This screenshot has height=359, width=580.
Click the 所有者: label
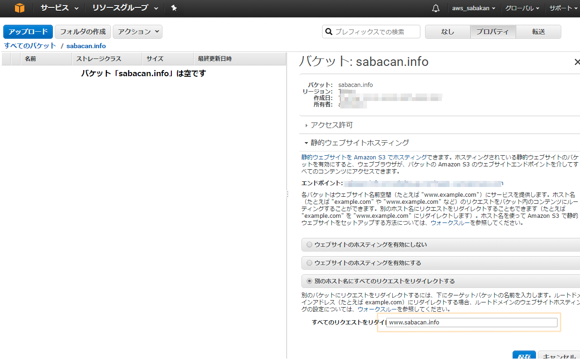[x=323, y=105]
